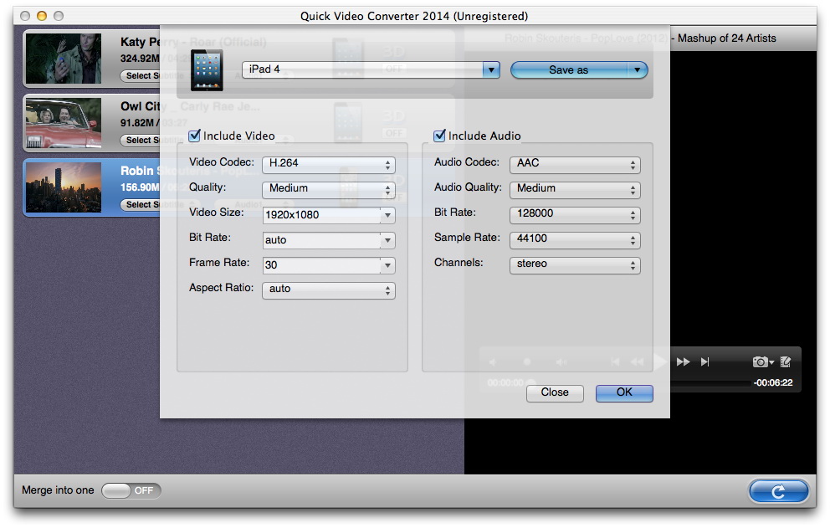
Task: Click the Save as button
Action: click(x=569, y=70)
